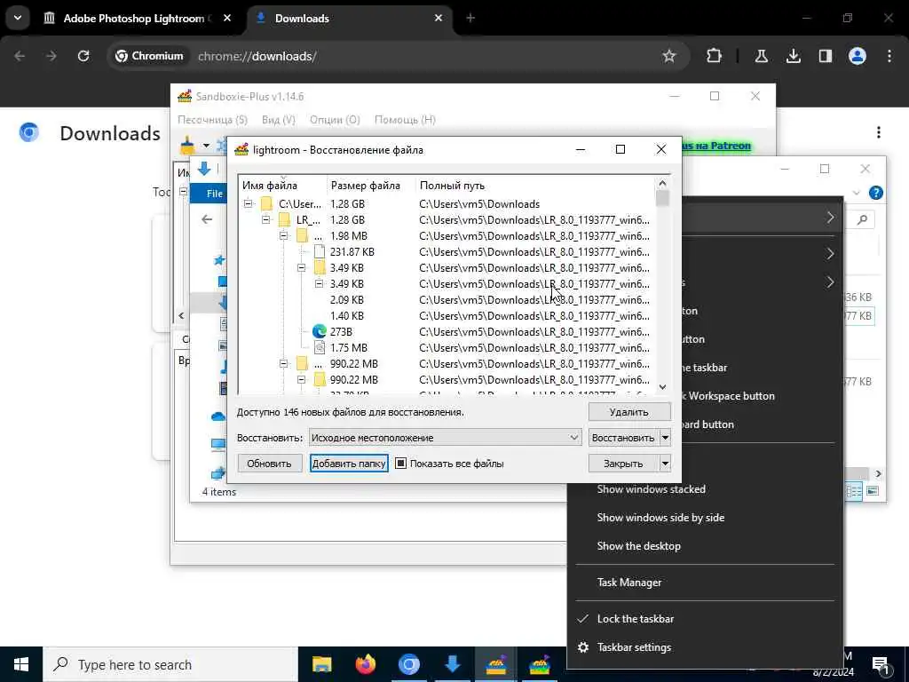The width and height of the screenshot is (909, 682).
Task: Collapse the first 3.49 KB folder node
Action: tap(302, 268)
